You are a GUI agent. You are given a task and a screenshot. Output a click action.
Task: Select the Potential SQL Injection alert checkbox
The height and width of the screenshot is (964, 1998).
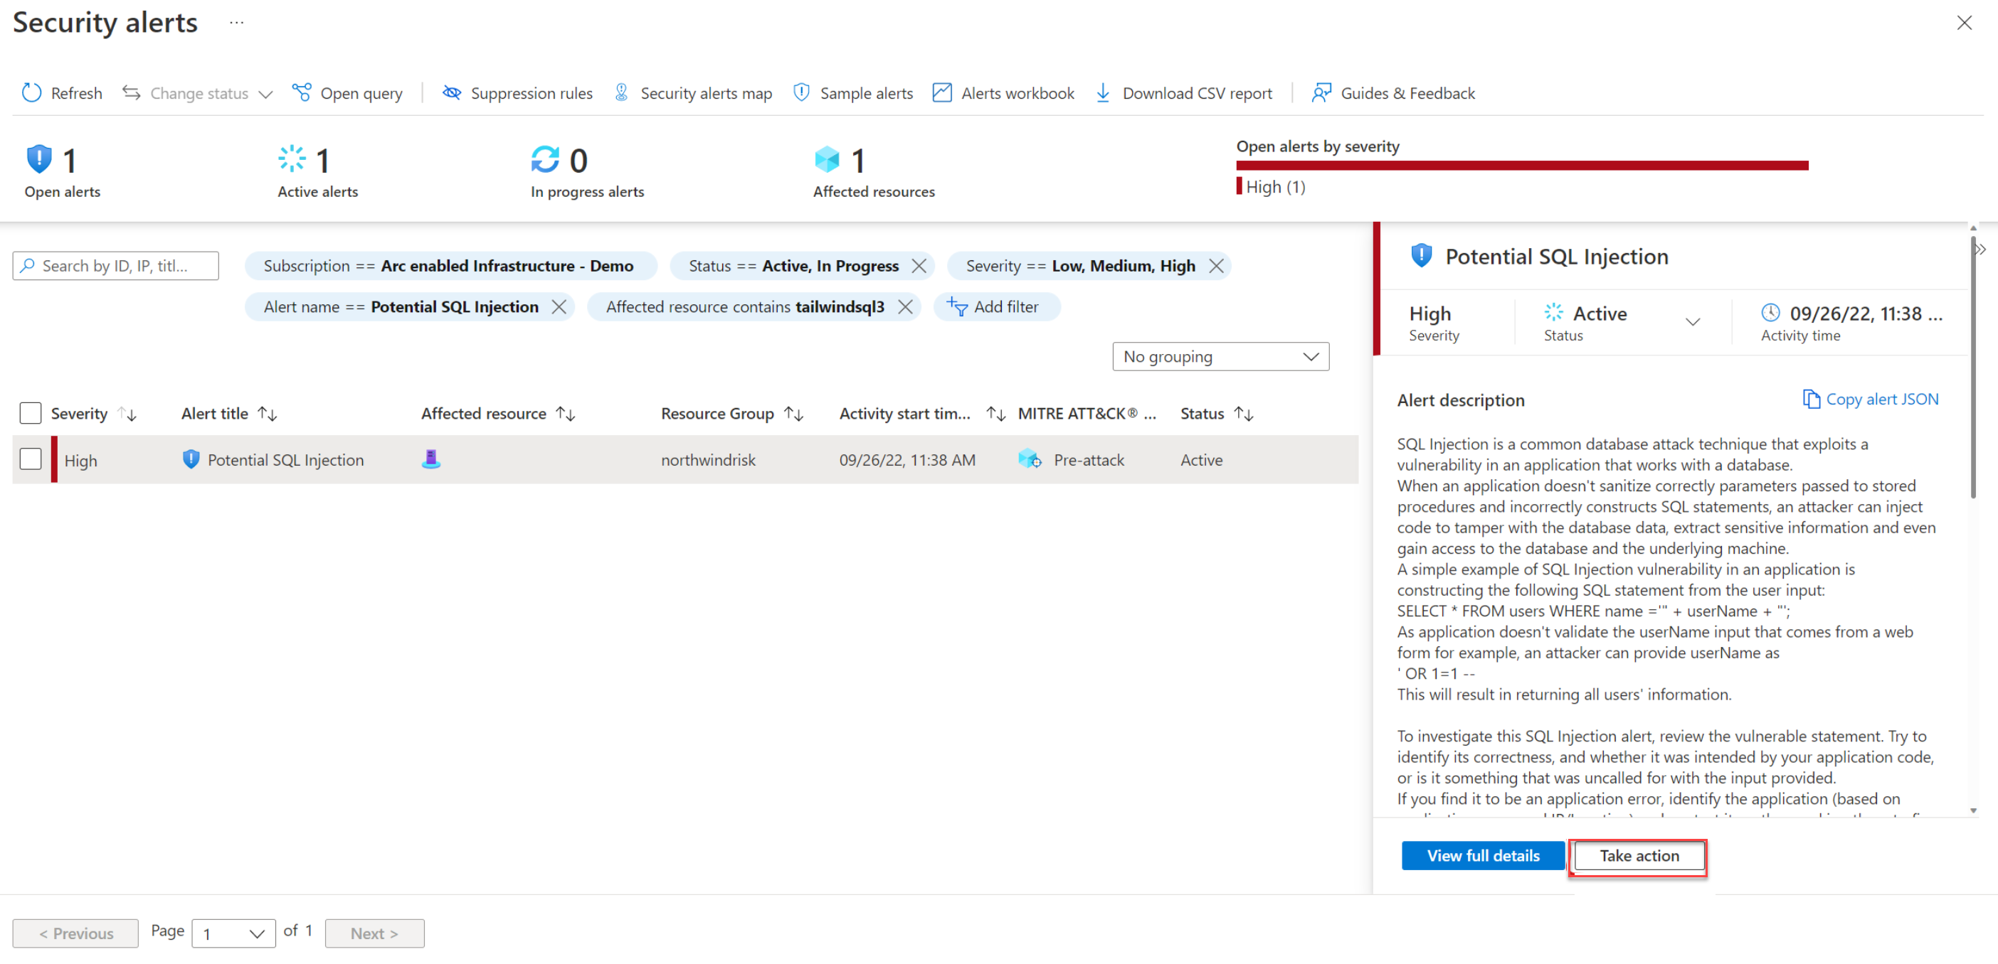click(x=32, y=460)
